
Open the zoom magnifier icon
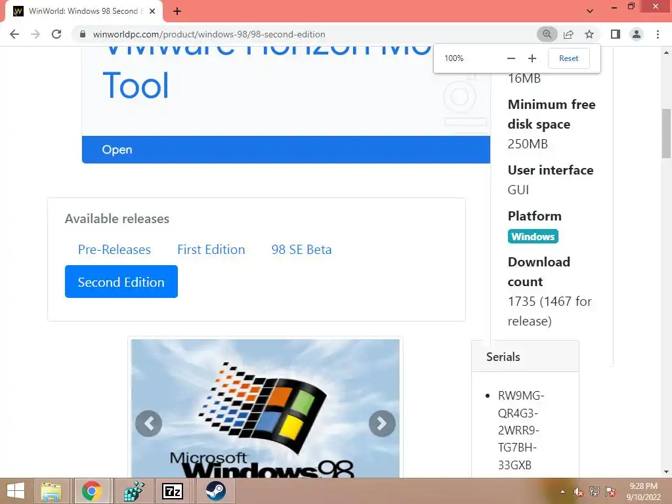(547, 34)
